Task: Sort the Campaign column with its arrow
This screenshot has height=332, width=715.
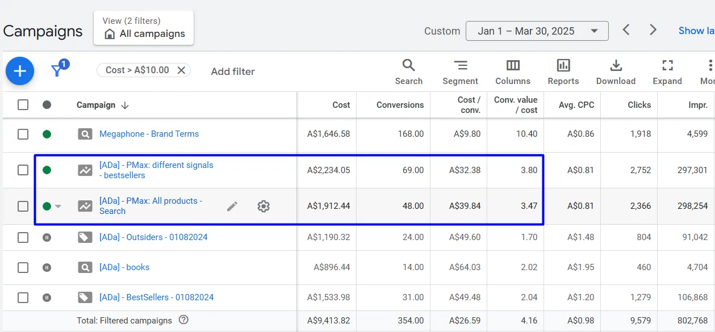Action: pos(124,104)
